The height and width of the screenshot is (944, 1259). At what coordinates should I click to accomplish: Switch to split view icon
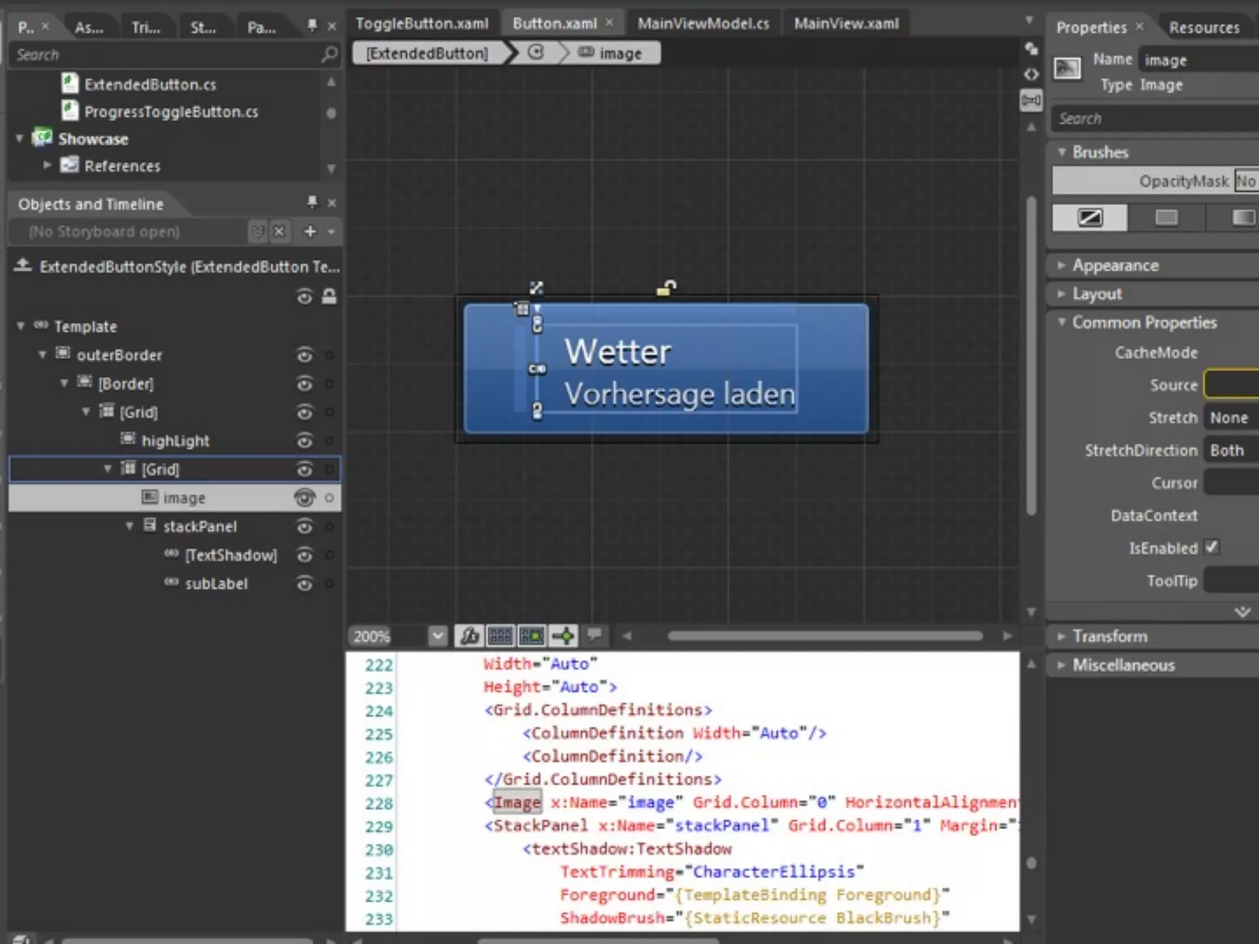(1031, 100)
